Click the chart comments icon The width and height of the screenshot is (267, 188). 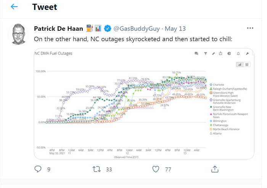[x=196, y=54]
